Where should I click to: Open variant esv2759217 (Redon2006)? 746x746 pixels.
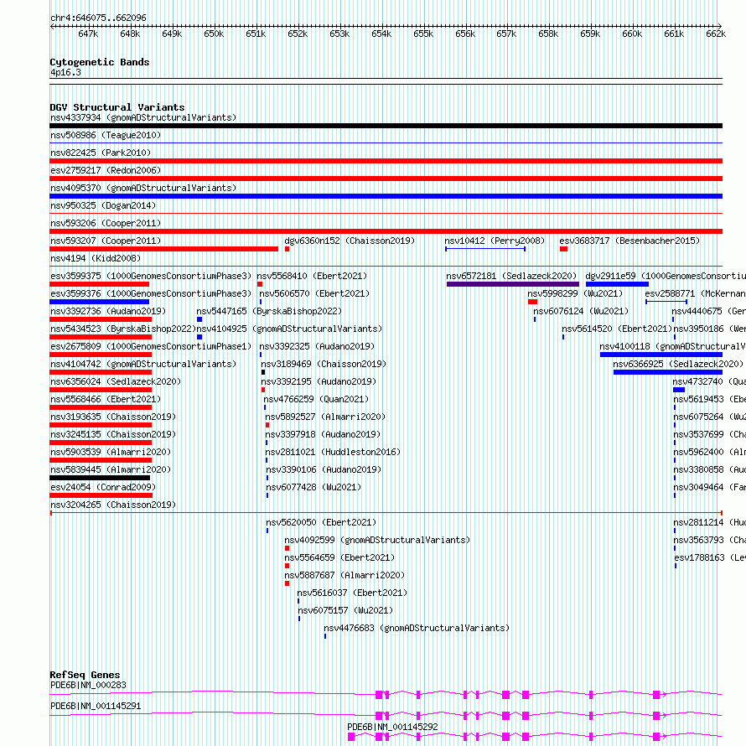(x=106, y=170)
